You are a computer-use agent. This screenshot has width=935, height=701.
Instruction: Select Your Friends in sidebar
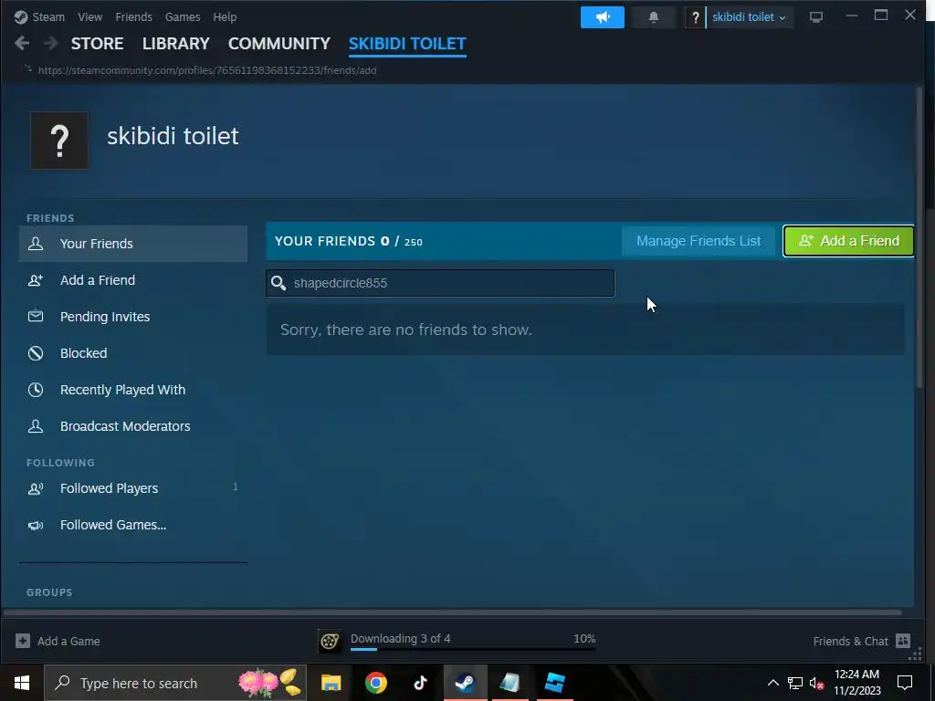tap(133, 243)
